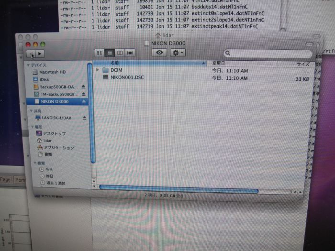335x251 pixels.
Task: Click the Finder back navigation arrow
Action: pyautogui.click(x=31, y=54)
